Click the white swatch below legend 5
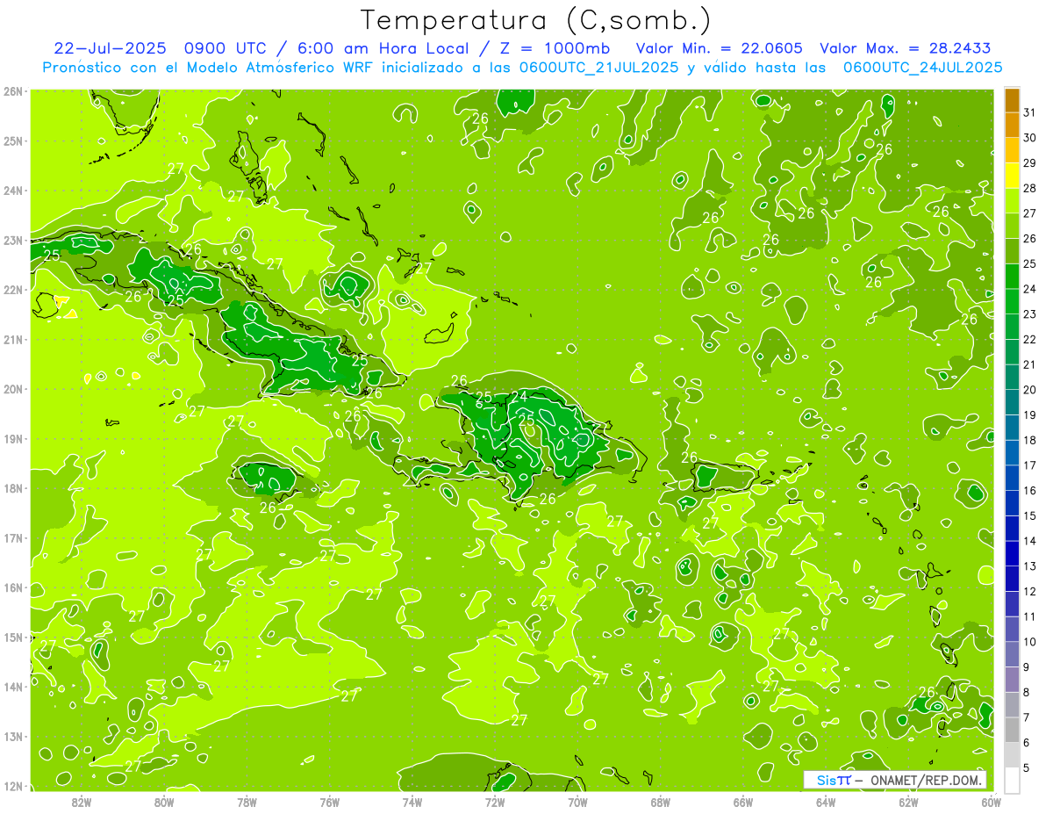The height and width of the screenshot is (814, 1053). pyautogui.click(x=1012, y=780)
